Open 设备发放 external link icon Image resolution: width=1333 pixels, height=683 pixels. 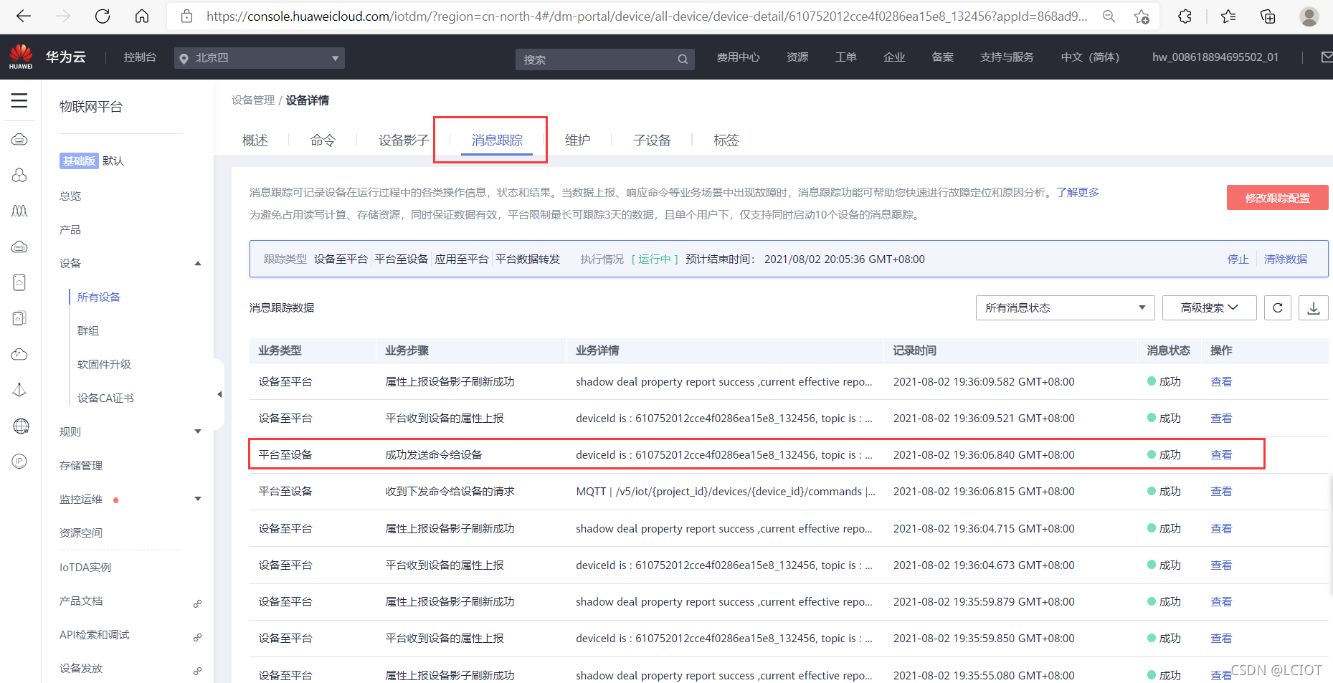(x=197, y=672)
